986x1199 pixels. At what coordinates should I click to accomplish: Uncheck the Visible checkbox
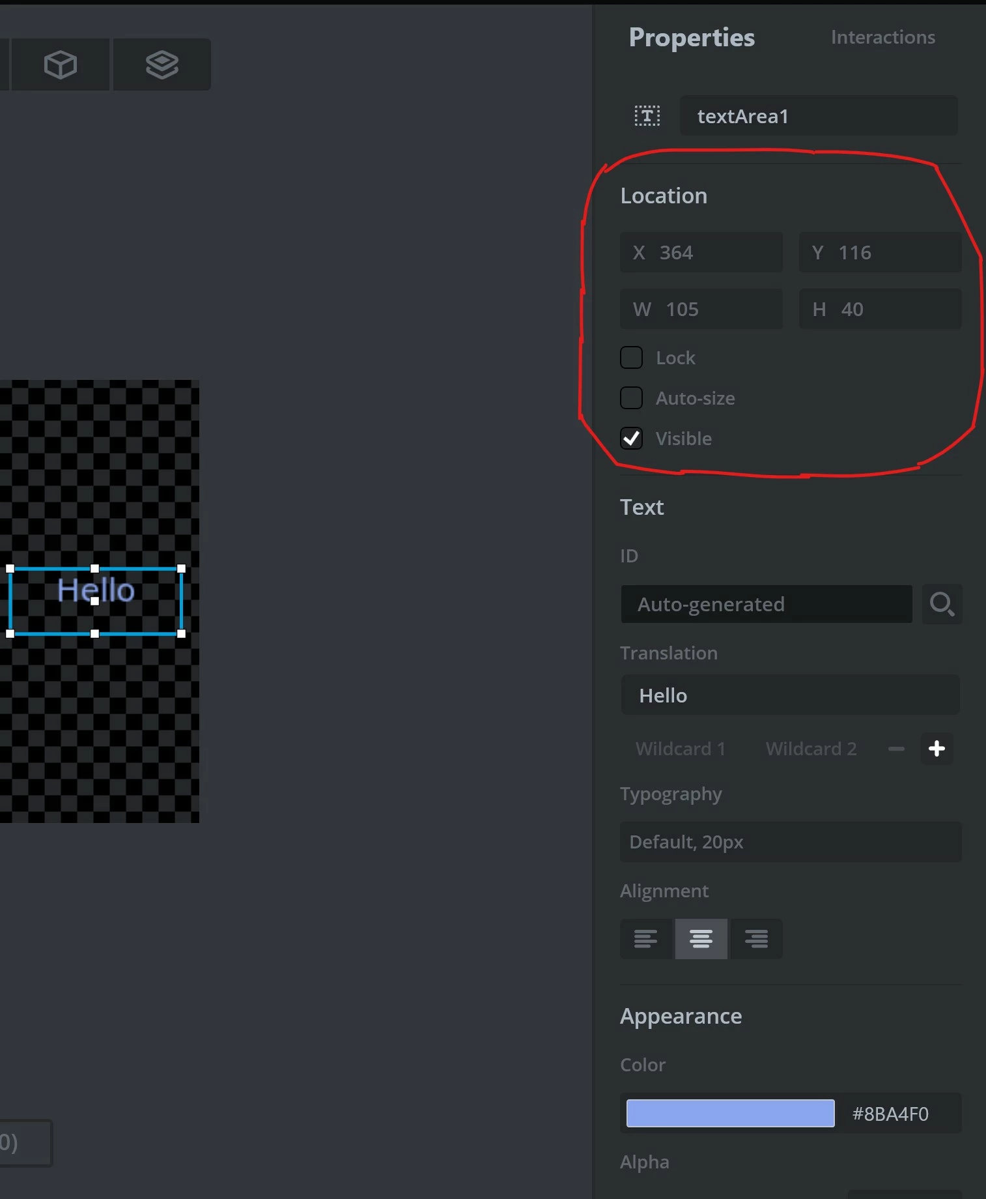pyautogui.click(x=631, y=439)
